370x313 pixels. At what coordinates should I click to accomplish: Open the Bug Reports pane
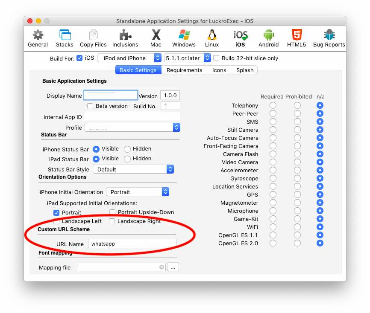tap(329, 38)
